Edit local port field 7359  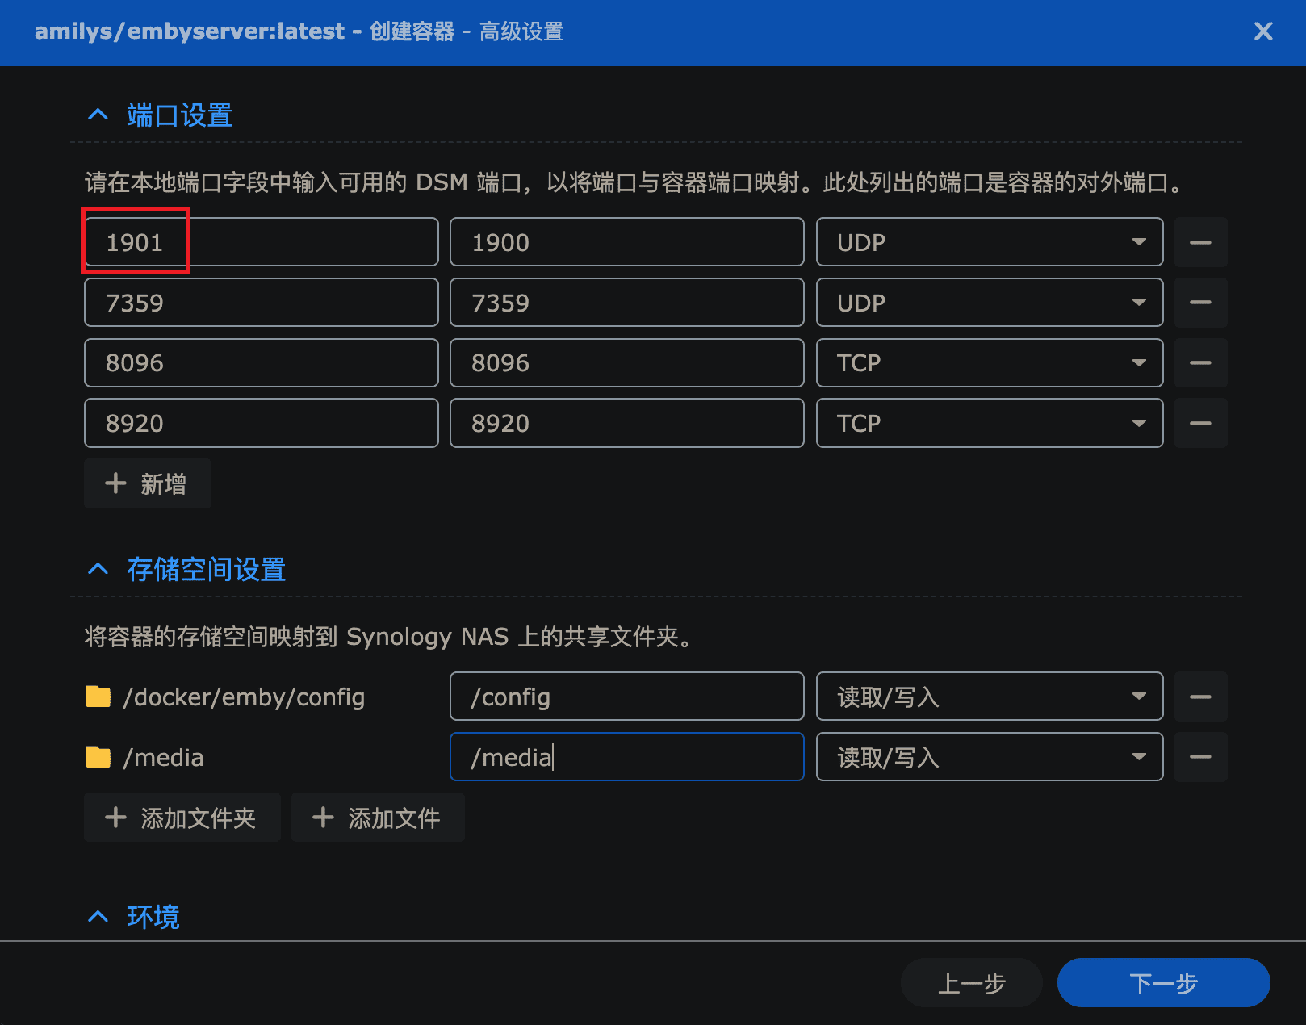click(x=262, y=303)
